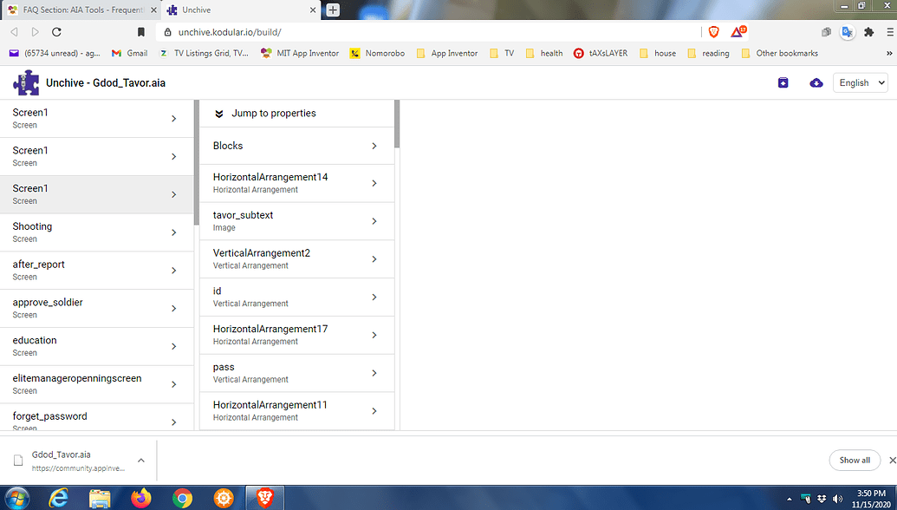The image size is (897, 510).
Task: Open the archive library icon in header
Action: point(783,82)
